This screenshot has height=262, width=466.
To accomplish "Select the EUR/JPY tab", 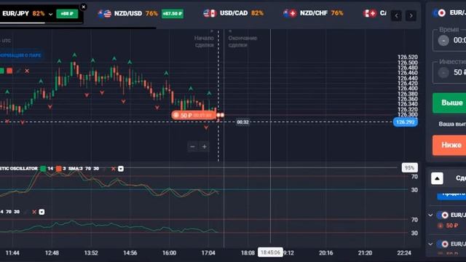I will [x=41, y=14].
